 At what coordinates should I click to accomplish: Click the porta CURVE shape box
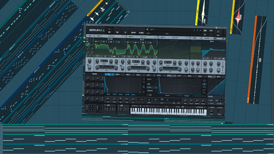coord(219,111)
